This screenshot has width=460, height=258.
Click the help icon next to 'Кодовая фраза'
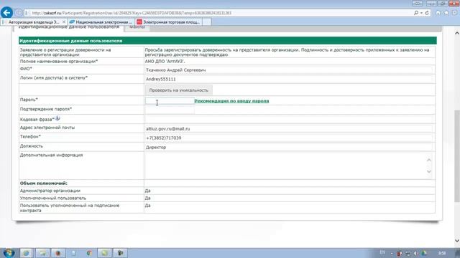tap(57, 118)
